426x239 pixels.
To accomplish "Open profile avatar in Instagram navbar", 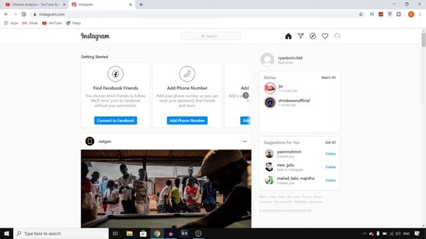I will point(337,36).
